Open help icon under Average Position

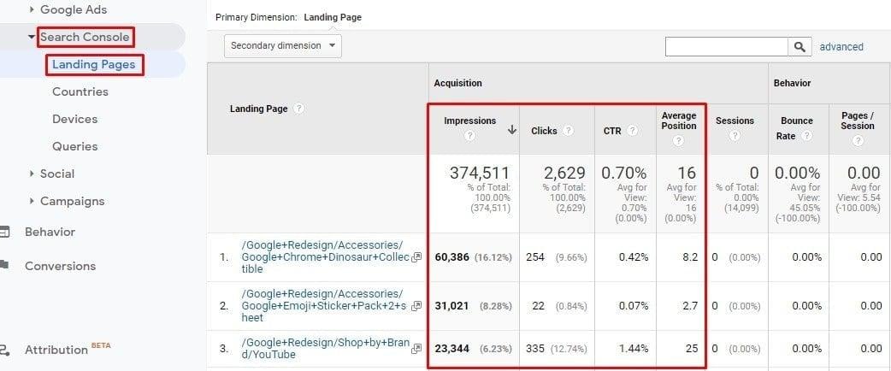click(678, 141)
